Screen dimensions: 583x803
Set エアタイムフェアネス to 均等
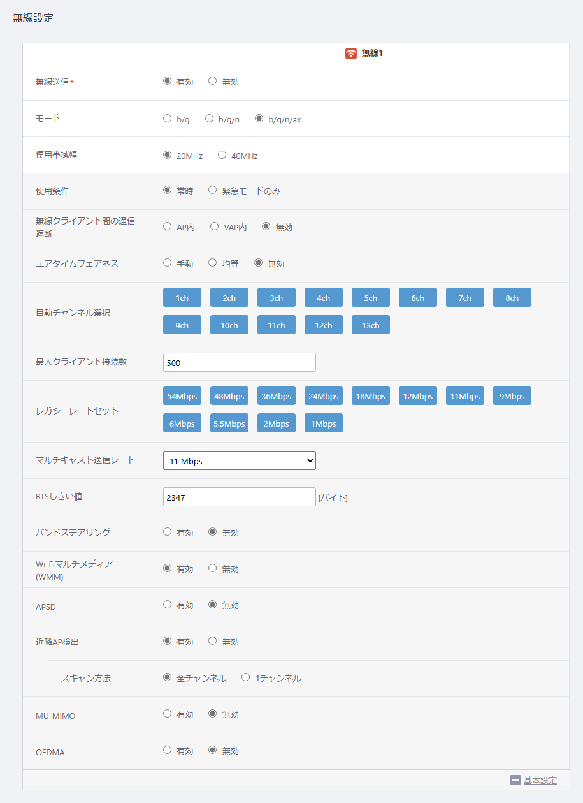pyautogui.click(x=213, y=263)
